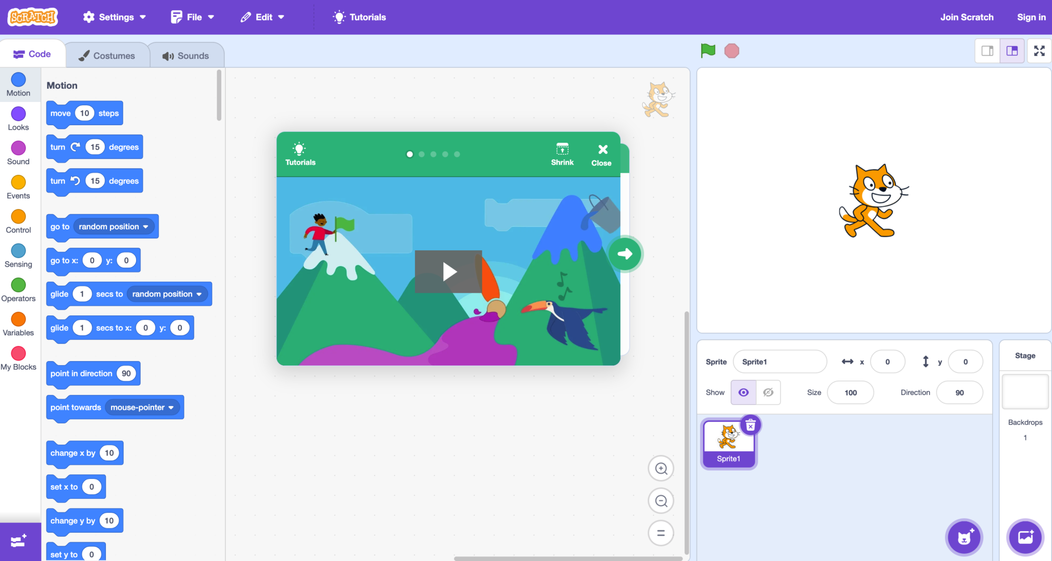Viewport: 1052px width, 561px height.
Task: Enable Show for Sprite1 with the eye toggle
Action: [x=743, y=392]
